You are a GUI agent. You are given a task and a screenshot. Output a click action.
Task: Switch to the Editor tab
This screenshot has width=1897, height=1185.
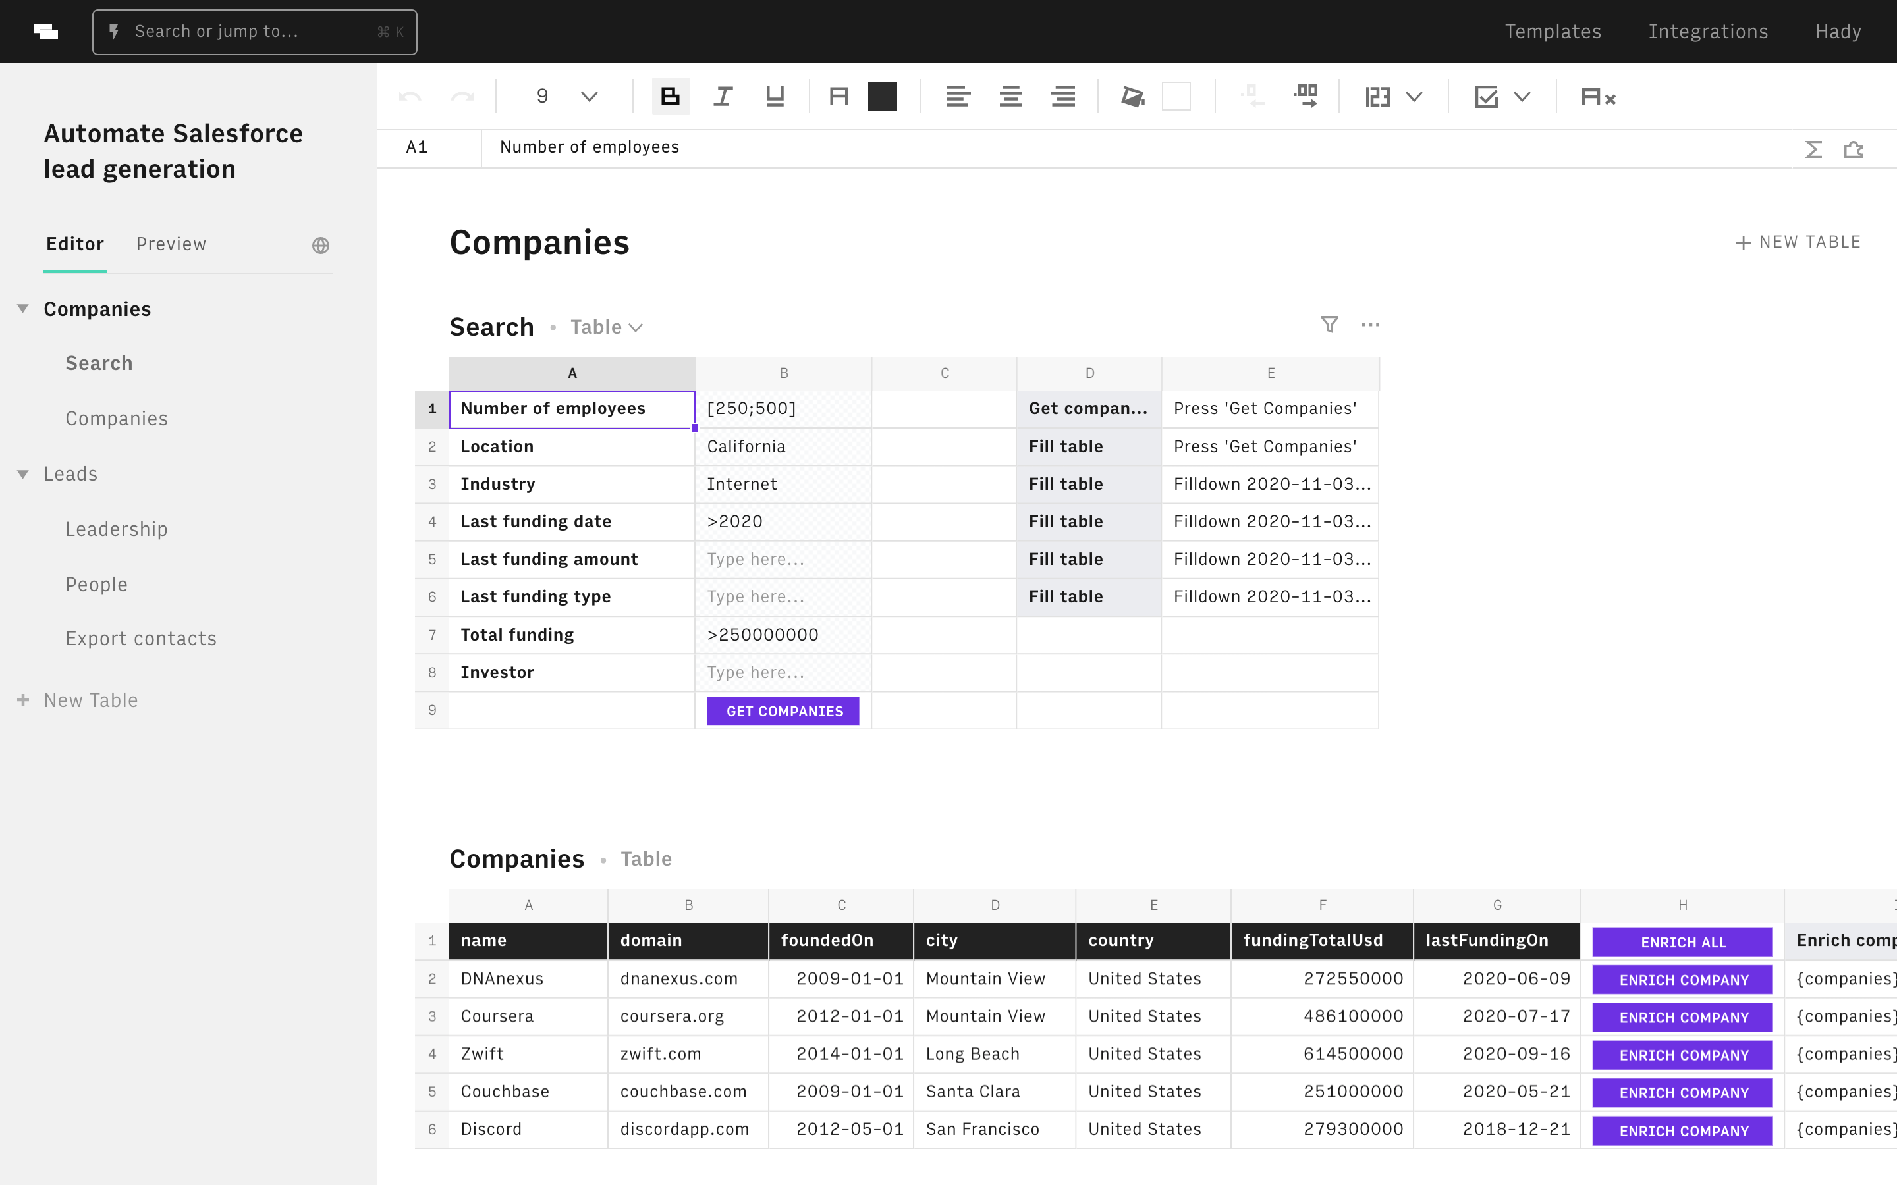pyautogui.click(x=75, y=244)
